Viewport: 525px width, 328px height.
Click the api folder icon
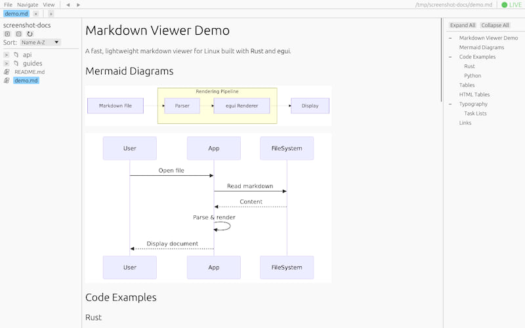(x=16, y=54)
